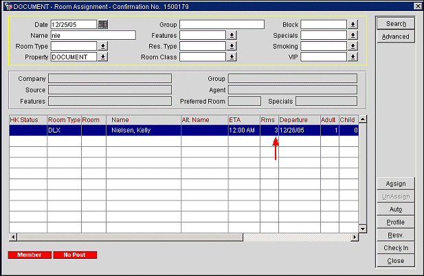Image resolution: width=424 pixels, height=276 pixels.
Task: Open the Res. Type dropdown
Action: pos(232,46)
